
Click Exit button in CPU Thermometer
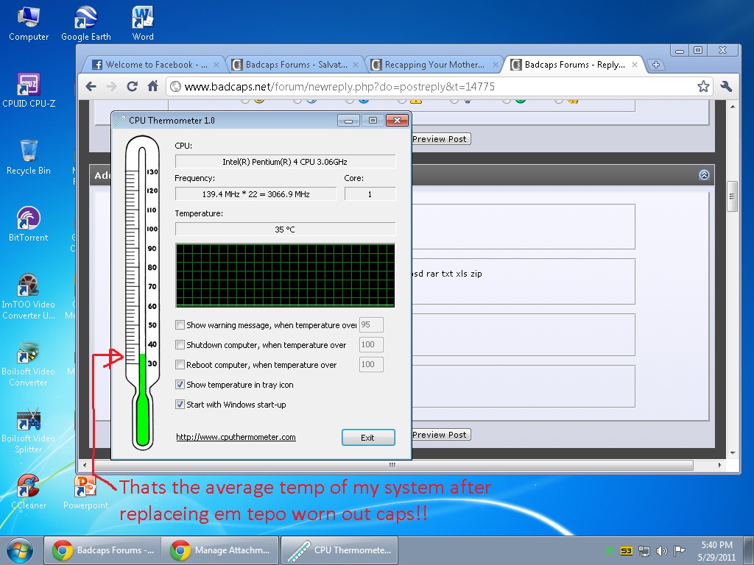tap(368, 438)
